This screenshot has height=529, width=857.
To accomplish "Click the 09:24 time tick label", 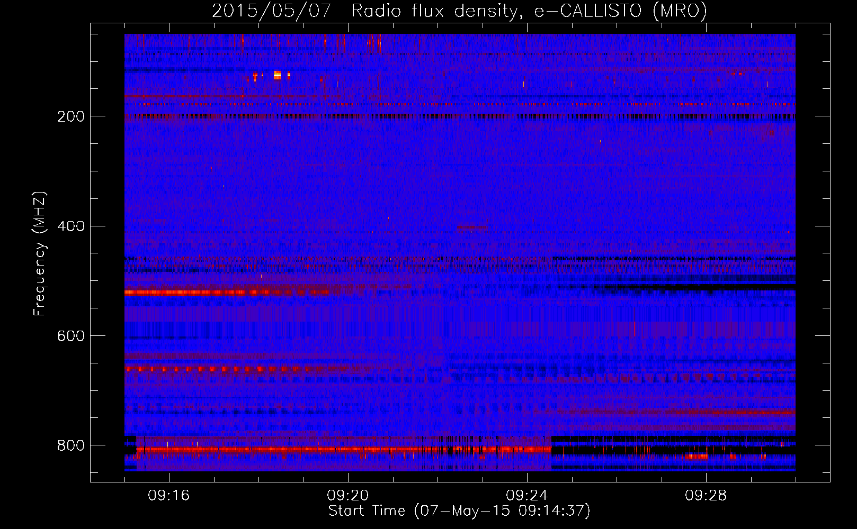I will [527, 496].
